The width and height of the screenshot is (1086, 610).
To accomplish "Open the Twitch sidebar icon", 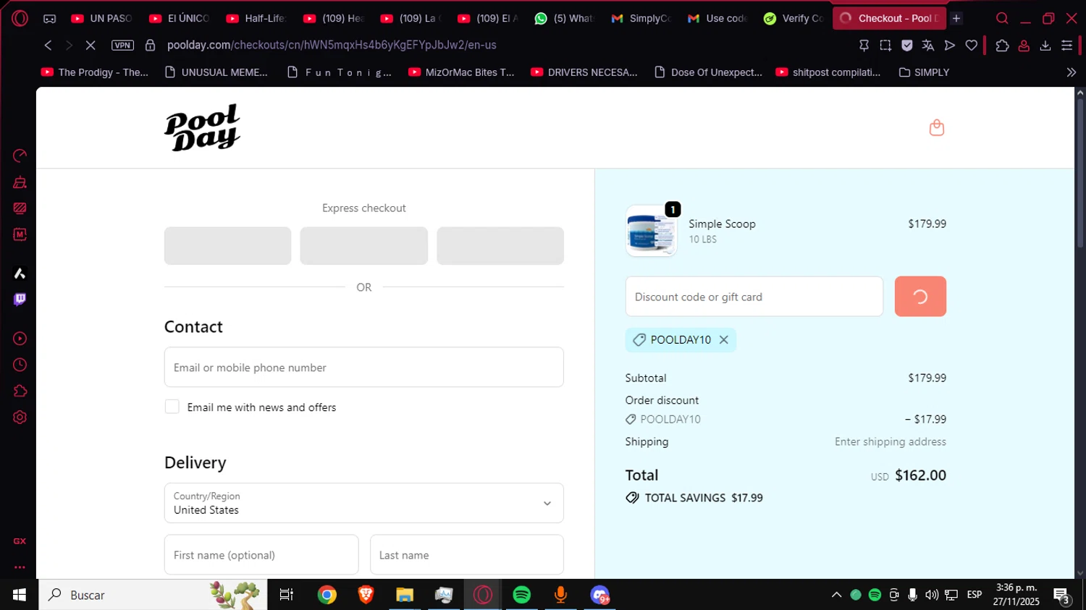I will (x=20, y=299).
